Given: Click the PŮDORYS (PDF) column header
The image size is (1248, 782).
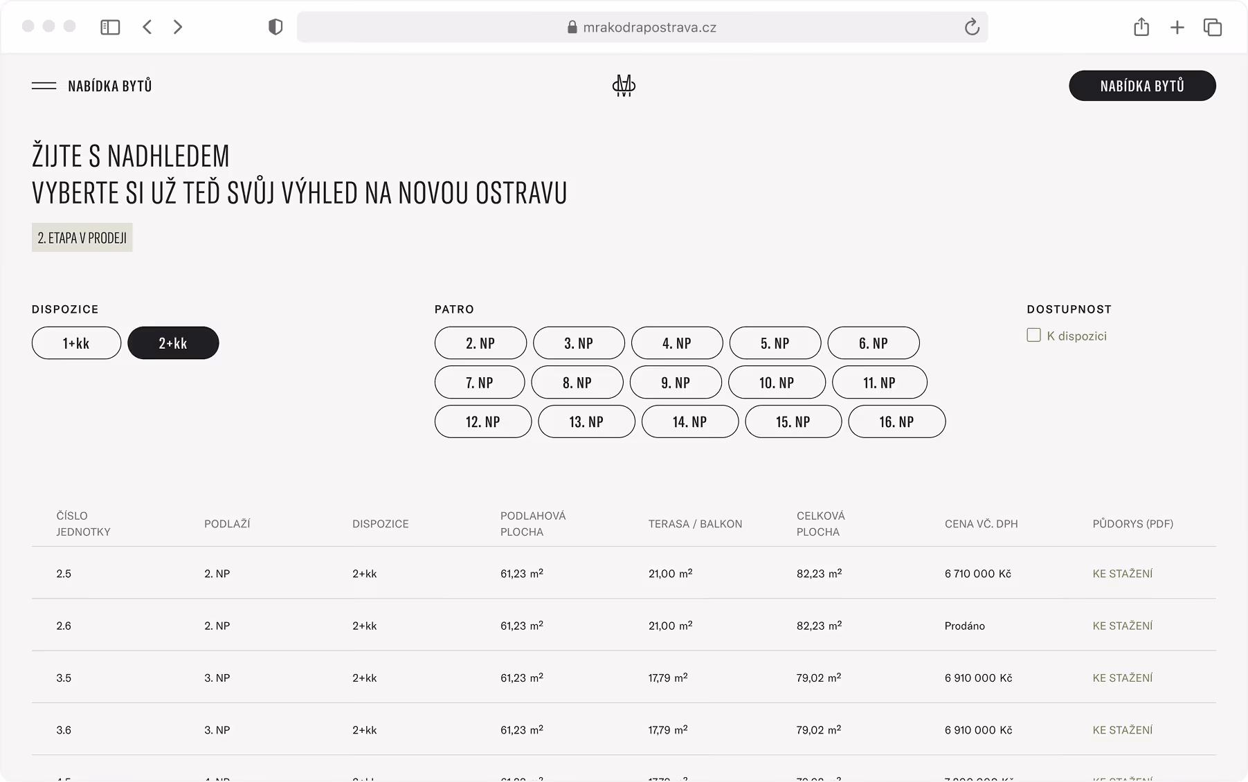Looking at the screenshot, I should [1133, 524].
